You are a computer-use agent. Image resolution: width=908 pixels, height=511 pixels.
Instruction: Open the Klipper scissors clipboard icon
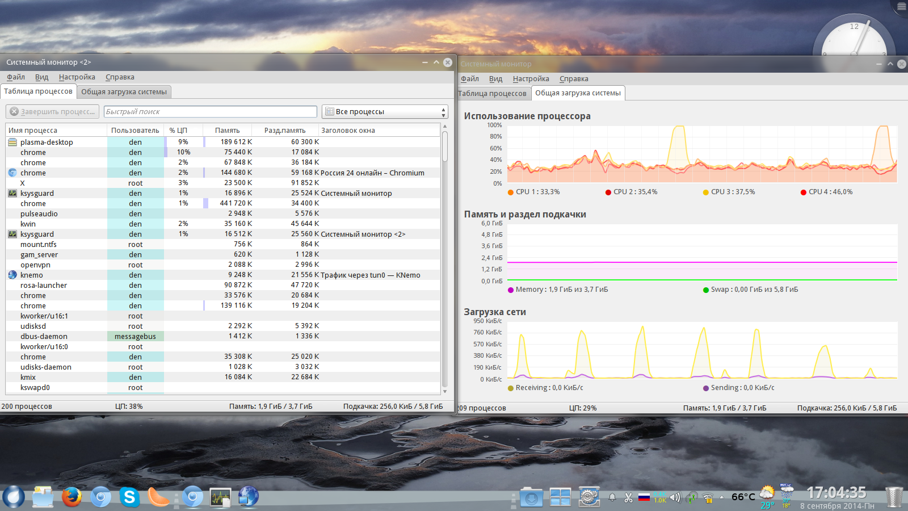click(628, 498)
